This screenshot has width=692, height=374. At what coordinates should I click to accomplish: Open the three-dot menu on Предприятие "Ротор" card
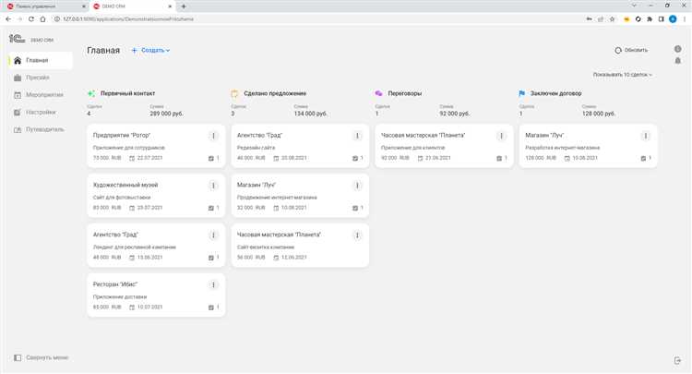[x=213, y=136]
